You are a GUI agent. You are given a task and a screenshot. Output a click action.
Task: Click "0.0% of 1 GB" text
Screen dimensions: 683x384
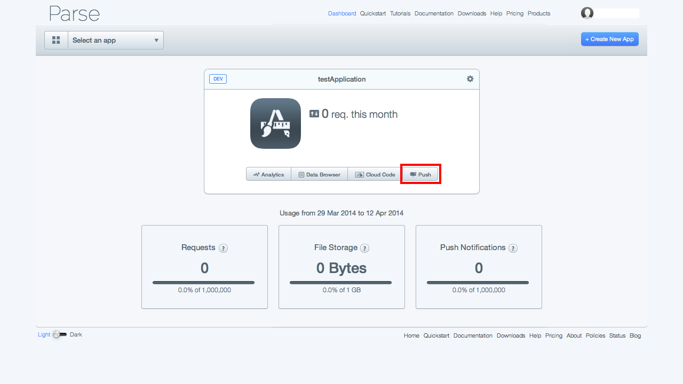click(x=341, y=290)
